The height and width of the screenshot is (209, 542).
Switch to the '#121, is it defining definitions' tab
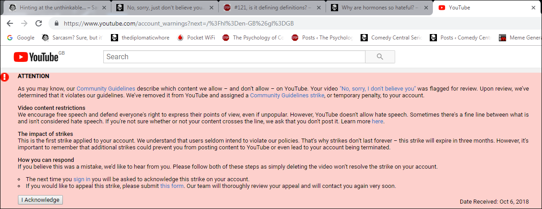[x=272, y=8]
